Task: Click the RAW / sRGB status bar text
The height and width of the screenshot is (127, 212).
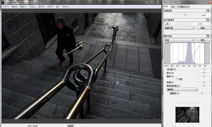Action: (x=32, y=126)
